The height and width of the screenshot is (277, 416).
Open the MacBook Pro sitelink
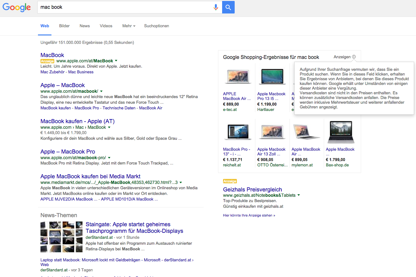click(87, 108)
